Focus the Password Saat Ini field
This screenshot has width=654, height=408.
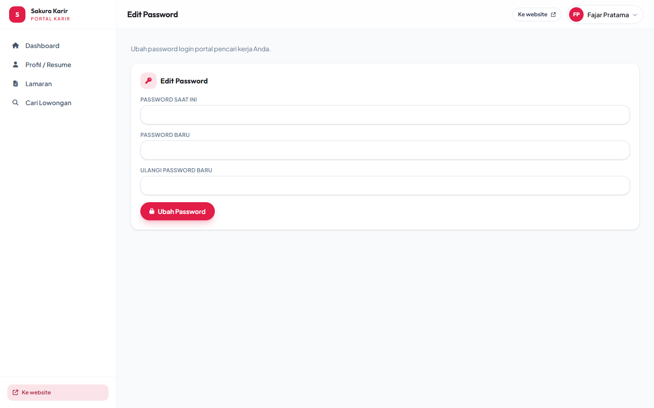(x=385, y=115)
